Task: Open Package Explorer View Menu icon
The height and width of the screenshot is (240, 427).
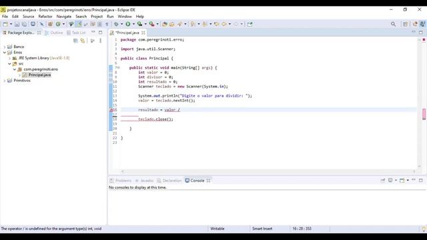Action: (101, 41)
